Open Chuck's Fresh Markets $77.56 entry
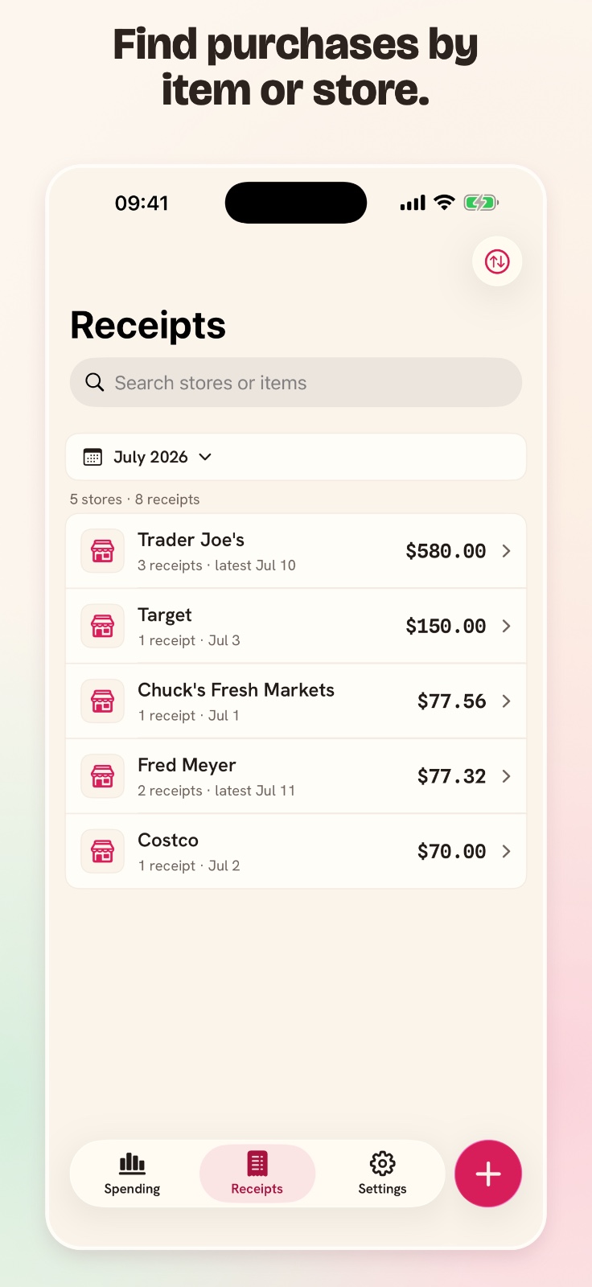 [x=296, y=701]
